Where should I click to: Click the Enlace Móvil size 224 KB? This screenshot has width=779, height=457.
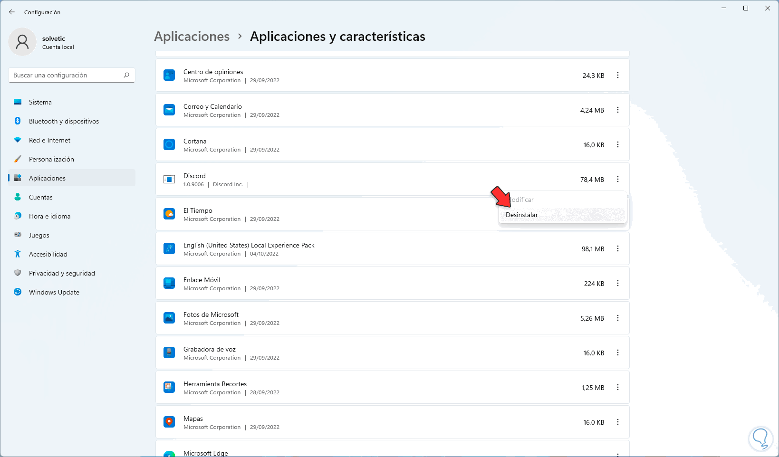(x=594, y=284)
